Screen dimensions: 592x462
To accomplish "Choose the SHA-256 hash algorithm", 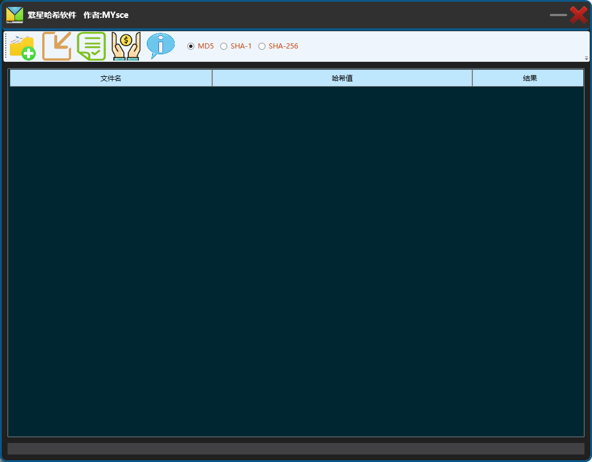I will click(278, 46).
